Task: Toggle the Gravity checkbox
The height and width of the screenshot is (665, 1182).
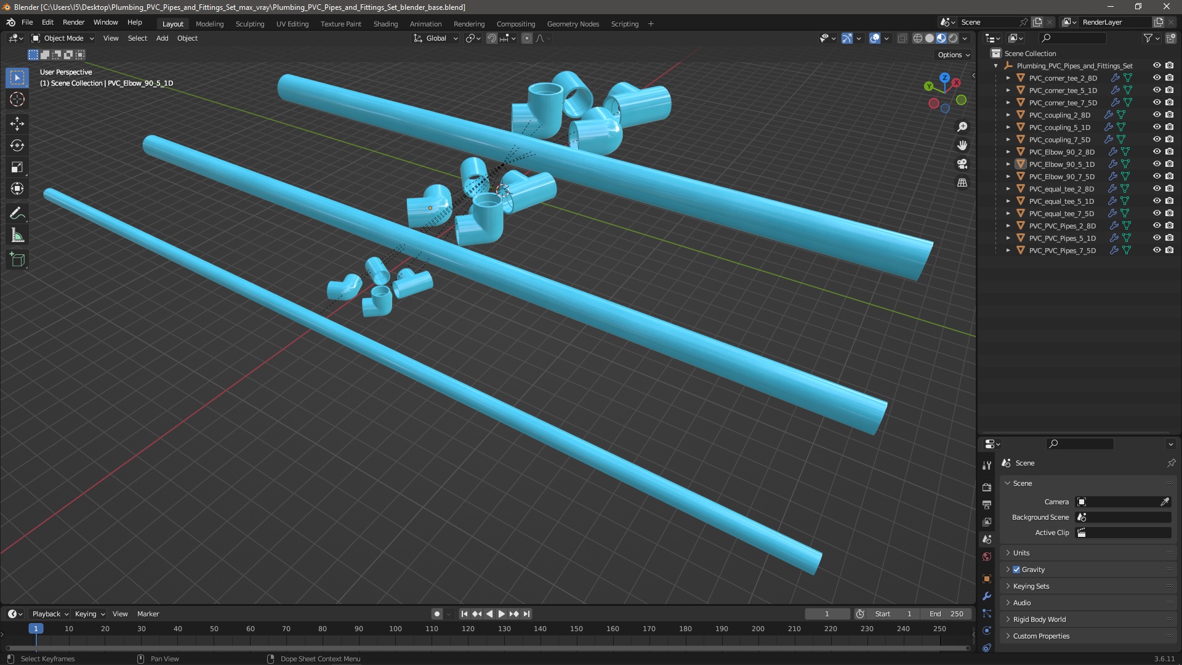Action: point(1016,570)
